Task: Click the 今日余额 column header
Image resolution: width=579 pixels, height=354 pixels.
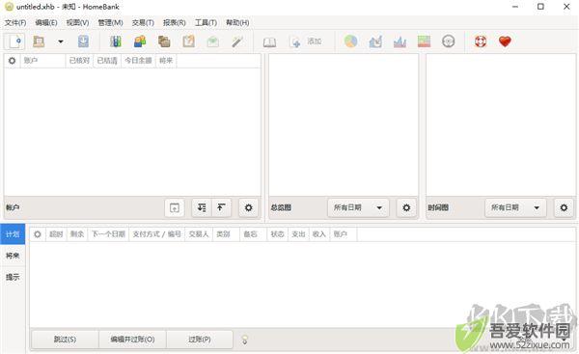Action: pyautogui.click(x=138, y=61)
